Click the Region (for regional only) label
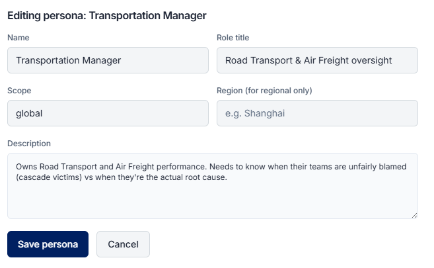The width and height of the screenshot is (434, 268). (x=264, y=91)
